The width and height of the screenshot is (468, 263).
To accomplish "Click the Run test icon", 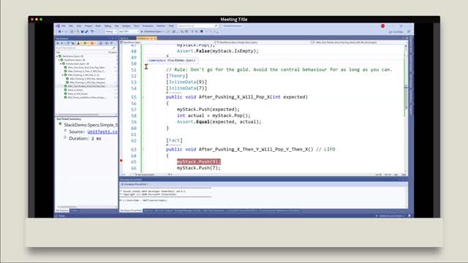I will [x=61, y=43].
